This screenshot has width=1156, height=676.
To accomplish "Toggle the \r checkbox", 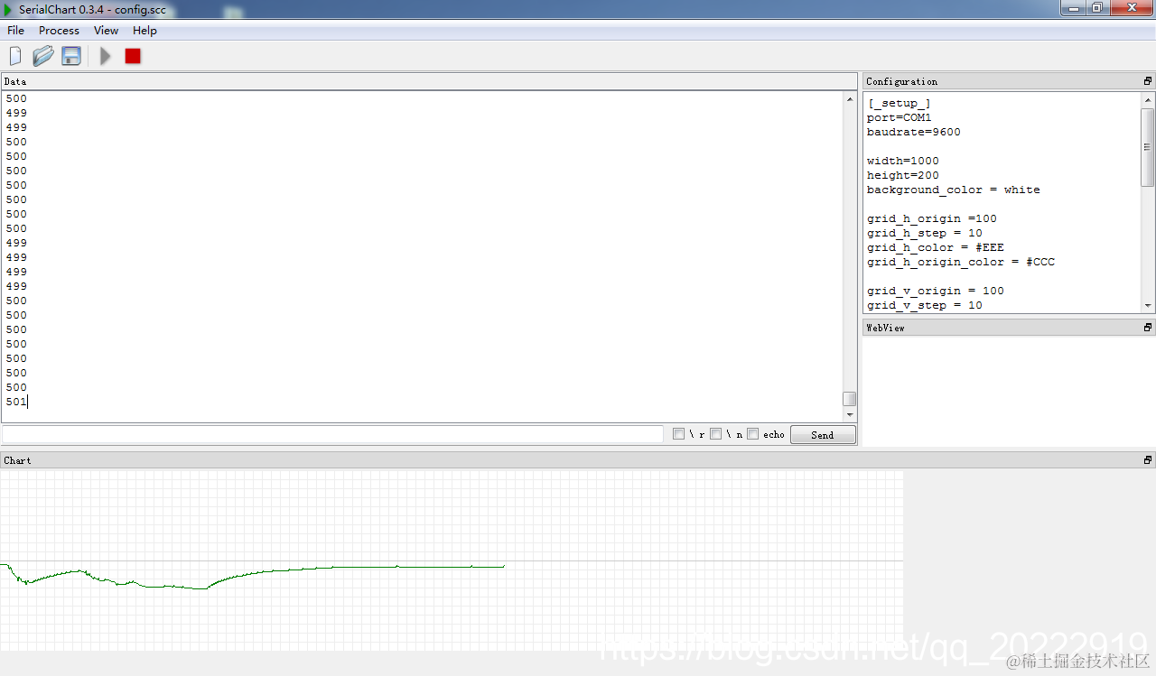I will 679,434.
